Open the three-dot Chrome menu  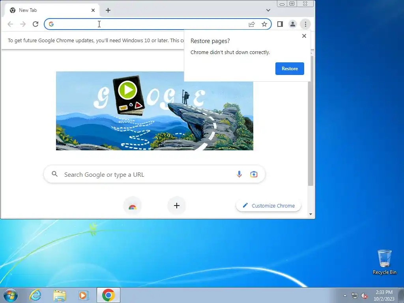click(x=306, y=24)
